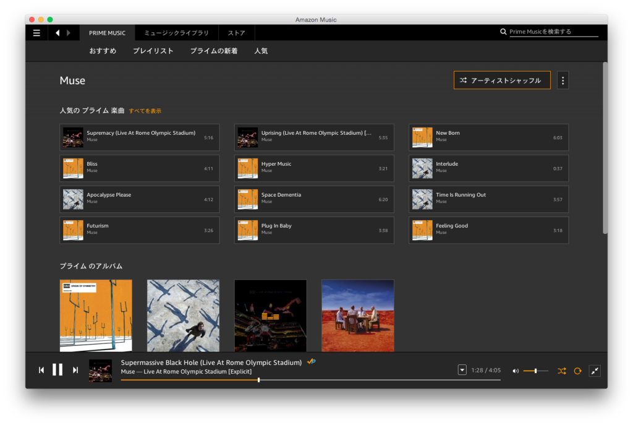633x425 pixels.
Task: Switch to the PRIME MUSIC tab
Action: coord(107,33)
